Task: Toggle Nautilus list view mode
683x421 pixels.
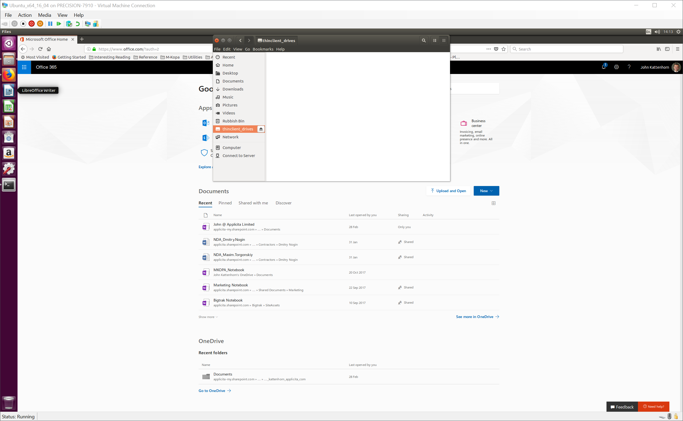Action: click(434, 40)
